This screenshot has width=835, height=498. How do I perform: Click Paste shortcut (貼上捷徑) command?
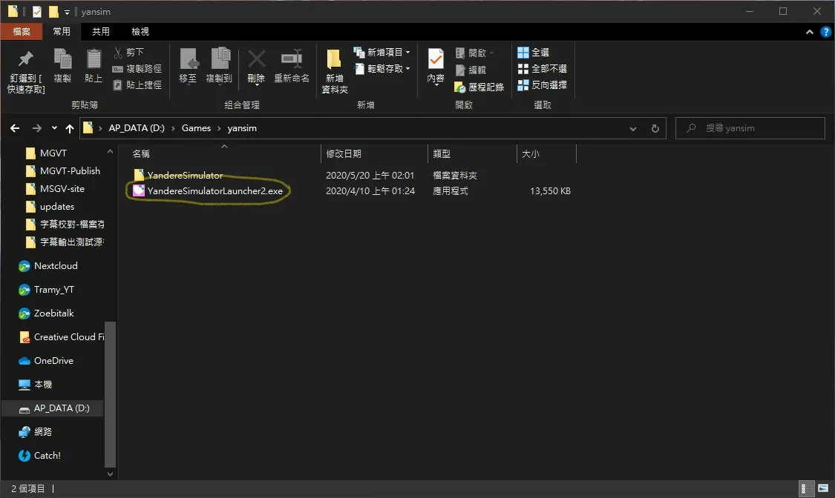pyautogui.click(x=137, y=85)
